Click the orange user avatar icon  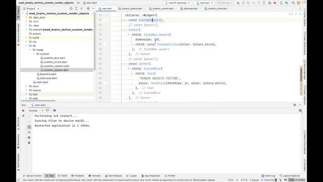point(298,3)
